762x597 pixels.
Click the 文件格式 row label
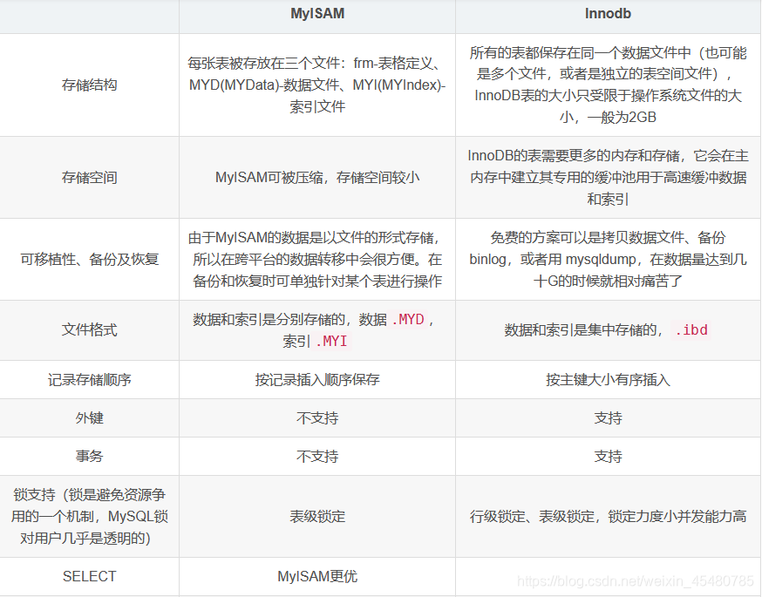pos(89,329)
